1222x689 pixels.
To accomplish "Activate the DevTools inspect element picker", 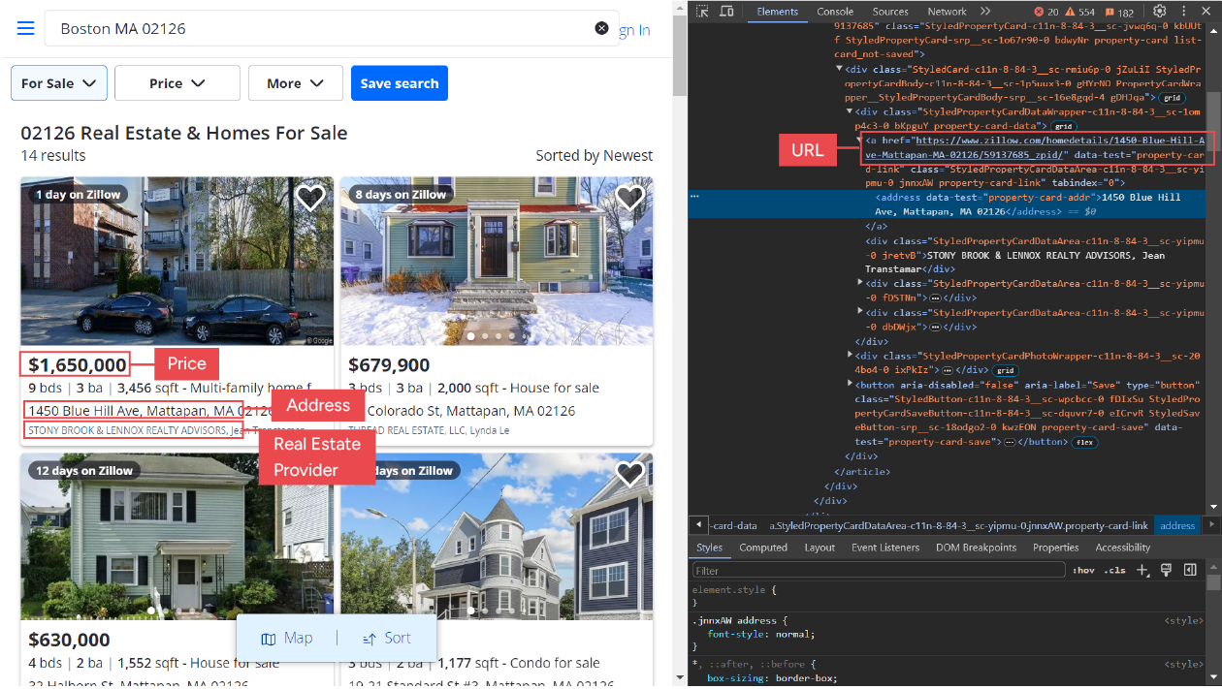I will (701, 12).
